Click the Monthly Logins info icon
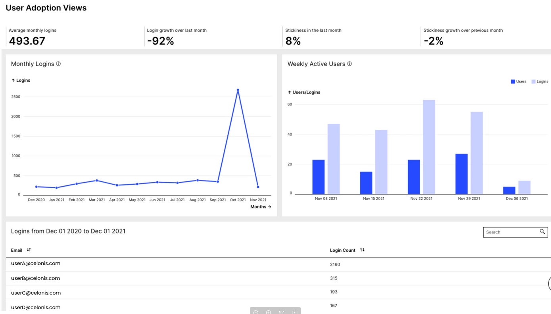The image size is (551, 314). click(58, 64)
